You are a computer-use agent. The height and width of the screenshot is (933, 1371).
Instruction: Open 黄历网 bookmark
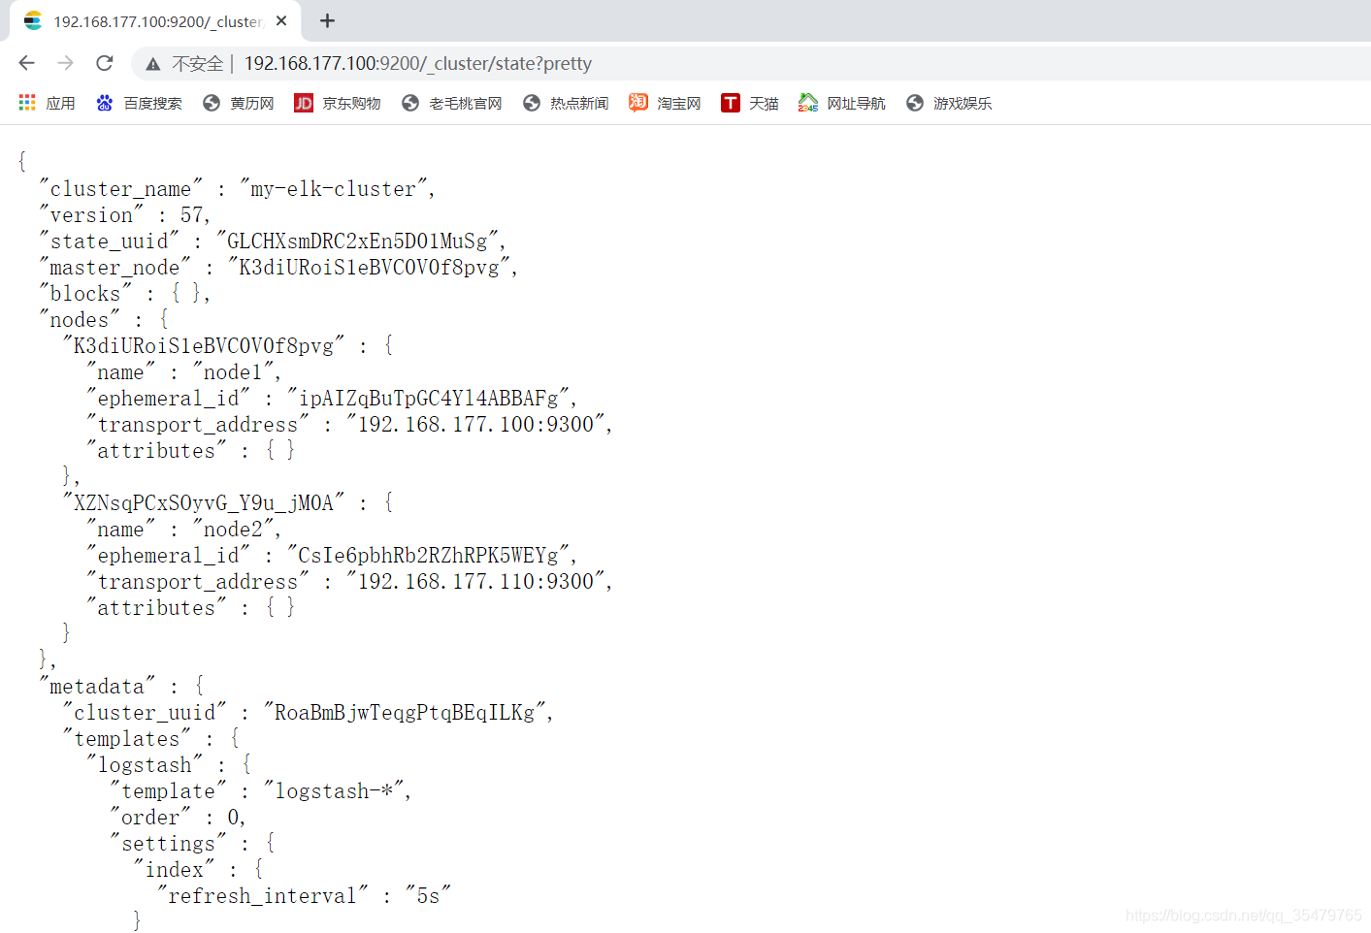tap(238, 103)
